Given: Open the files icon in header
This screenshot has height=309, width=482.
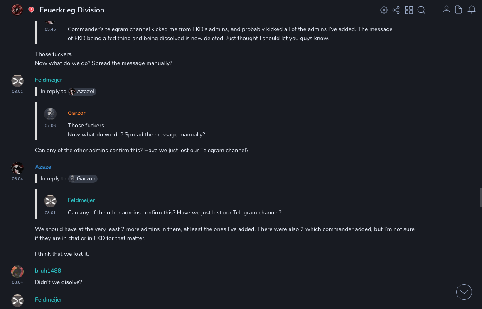Looking at the screenshot, I should [x=459, y=10].
